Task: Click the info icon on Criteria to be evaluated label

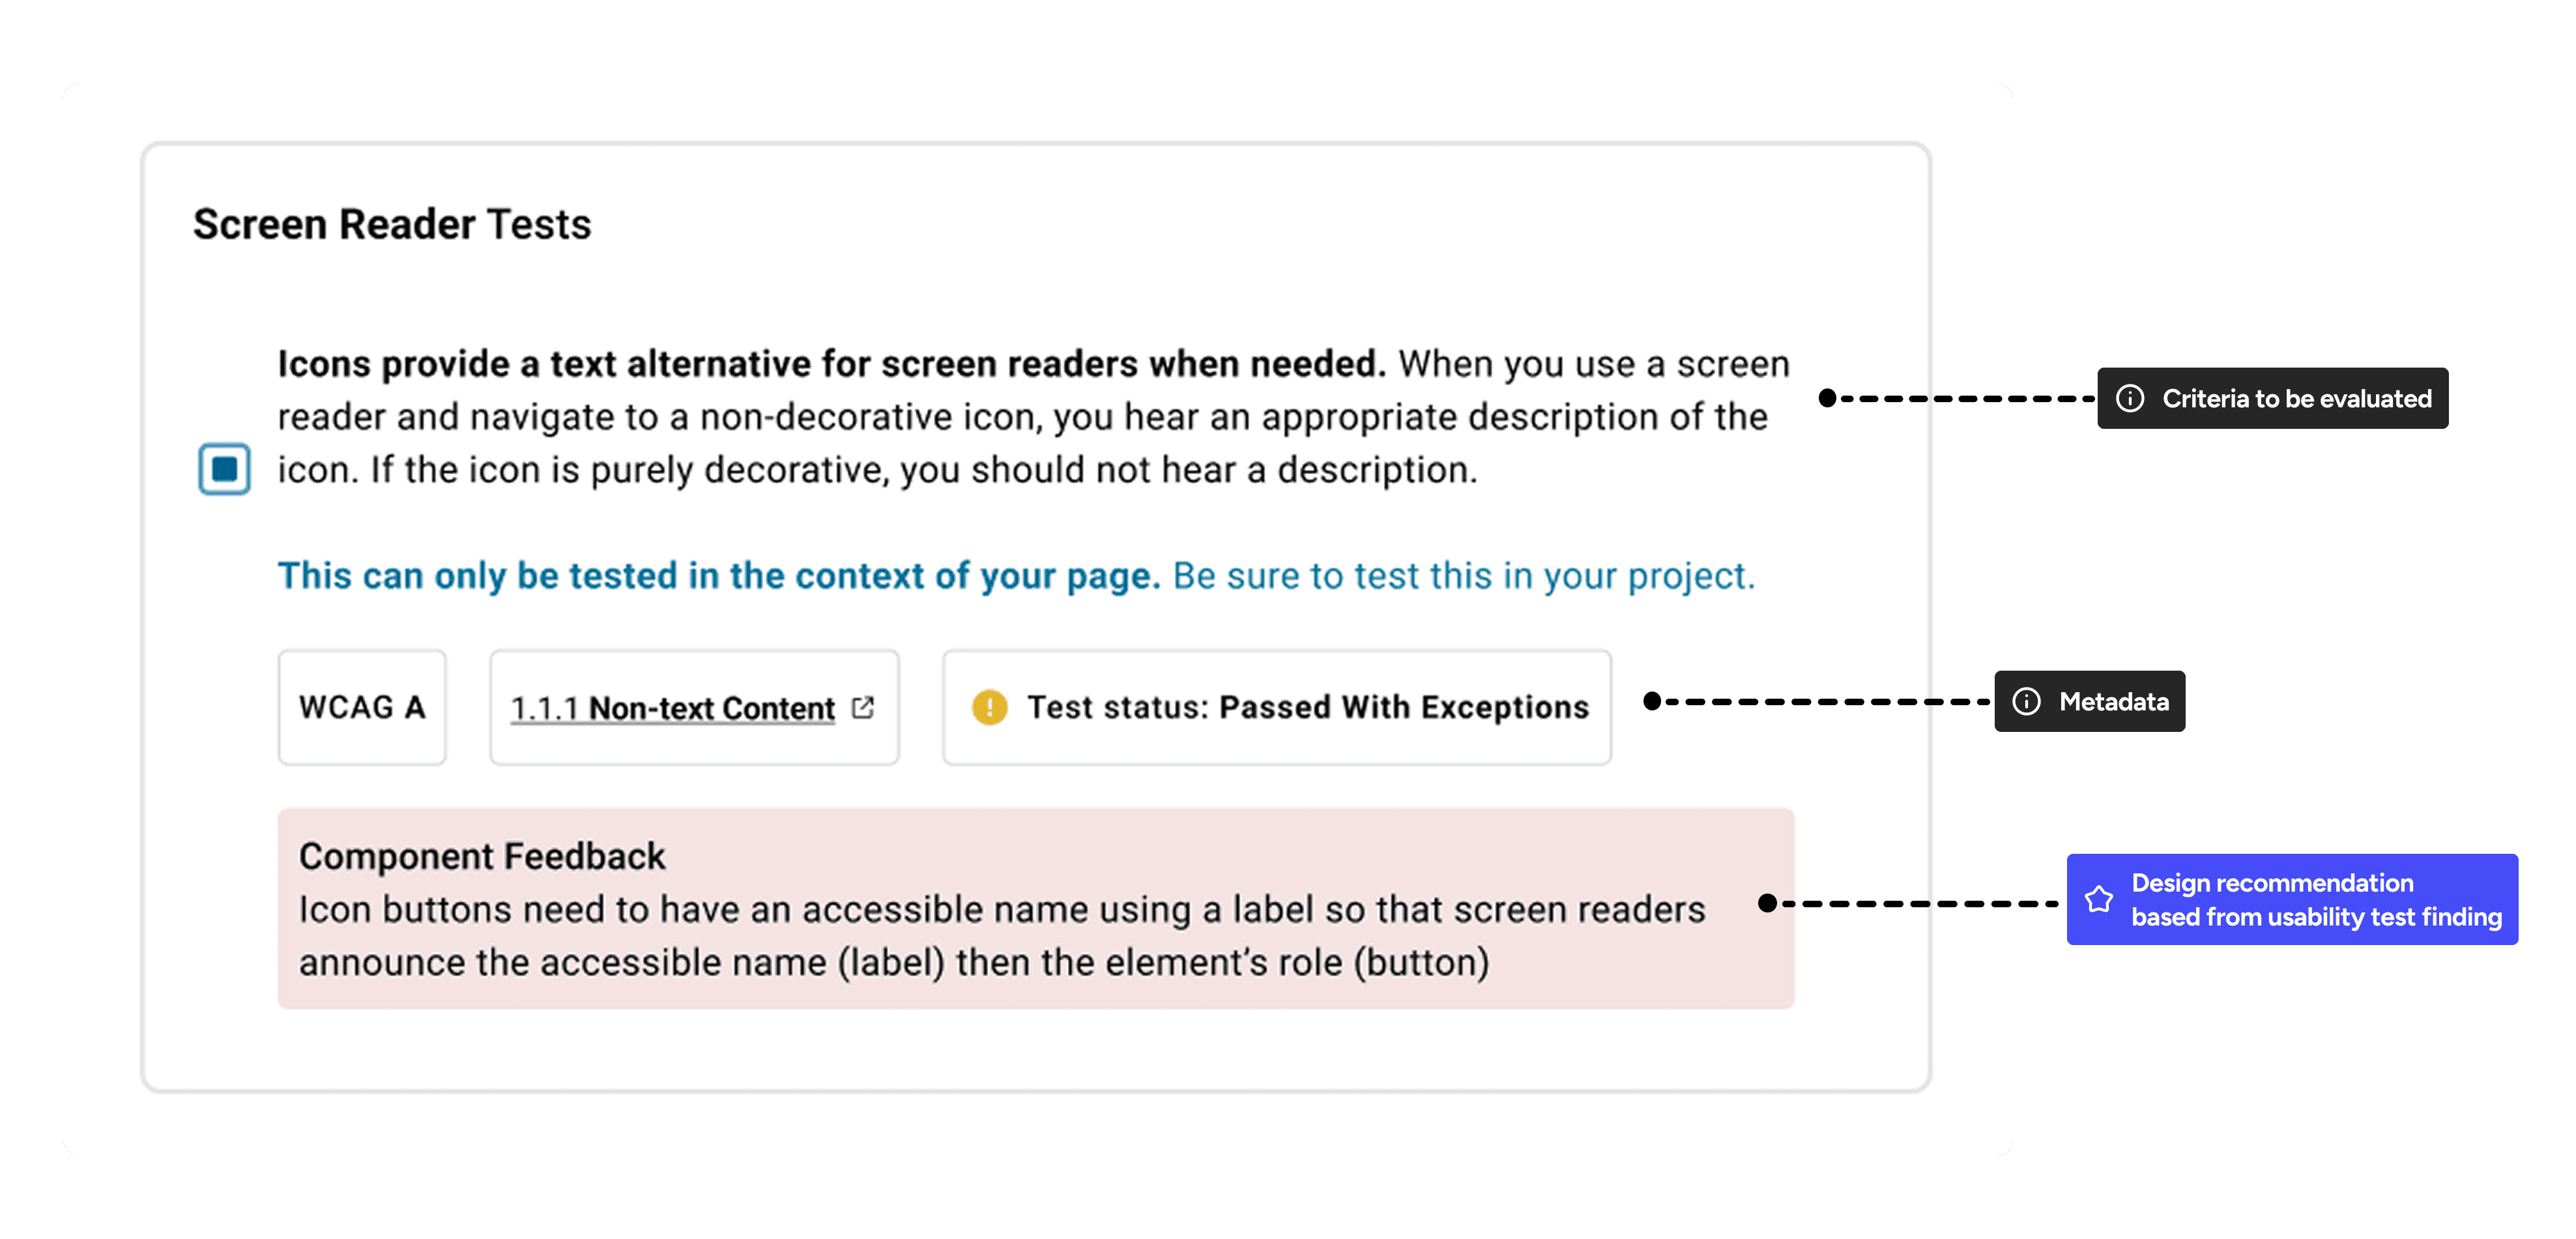Action: click(2131, 398)
